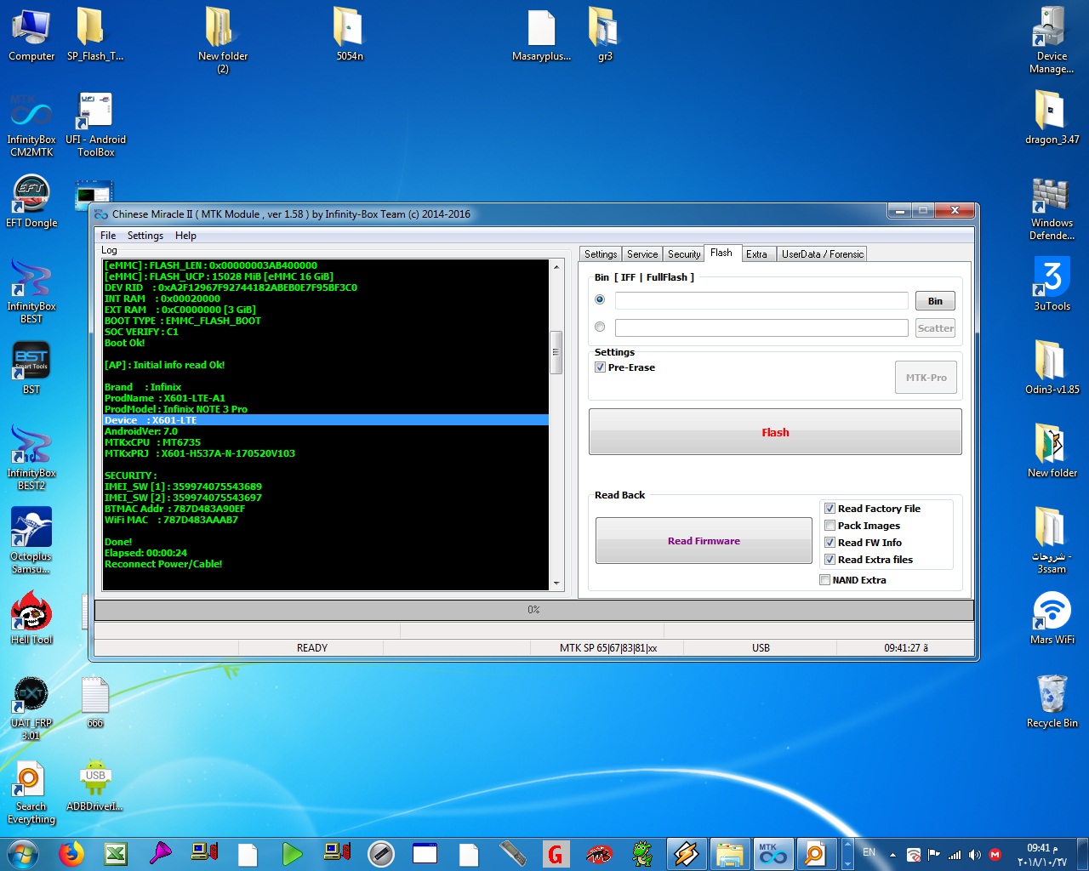Enable the NAND Extra checkbox
Image resolution: width=1089 pixels, height=871 pixels.
(824, 580)
